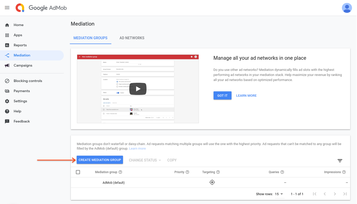Click the Mediation page heading
This screenshot has width=357, height=204.
click(82, 24)
